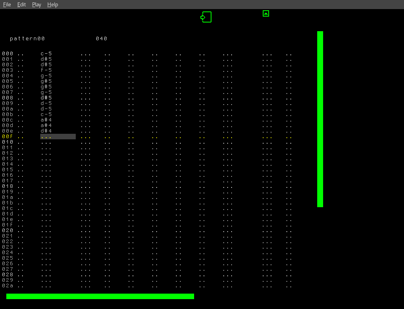Select the c-5 note on row 000
This screenshot has width=404, height=309.
tap(46, 53)
